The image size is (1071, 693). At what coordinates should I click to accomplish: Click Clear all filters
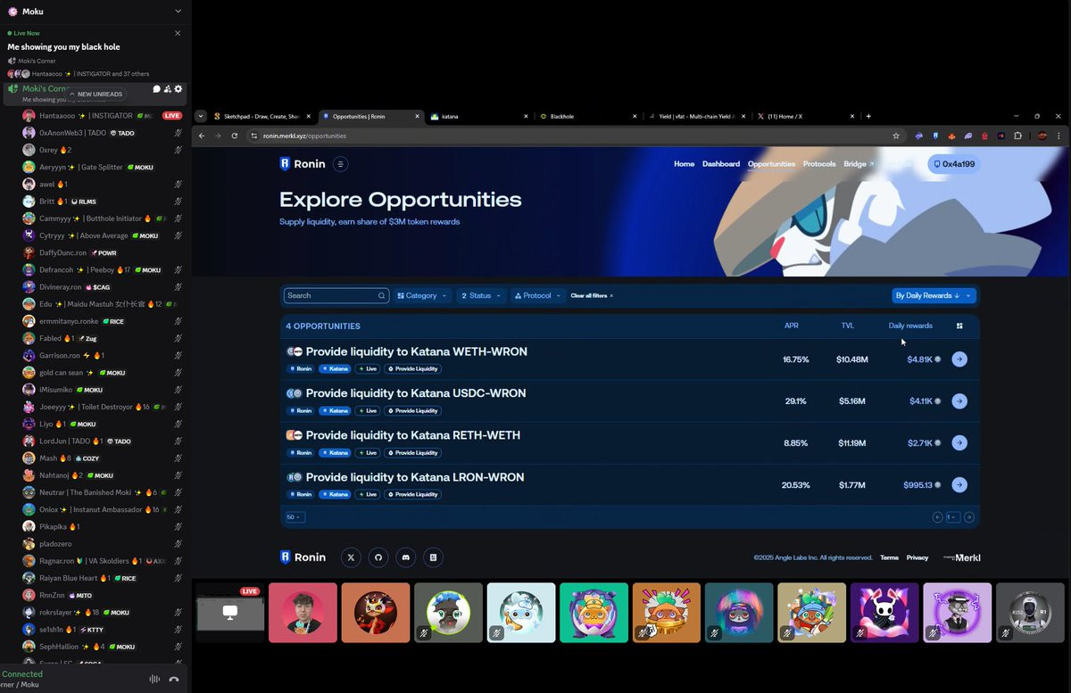click(x=592, y=295)
